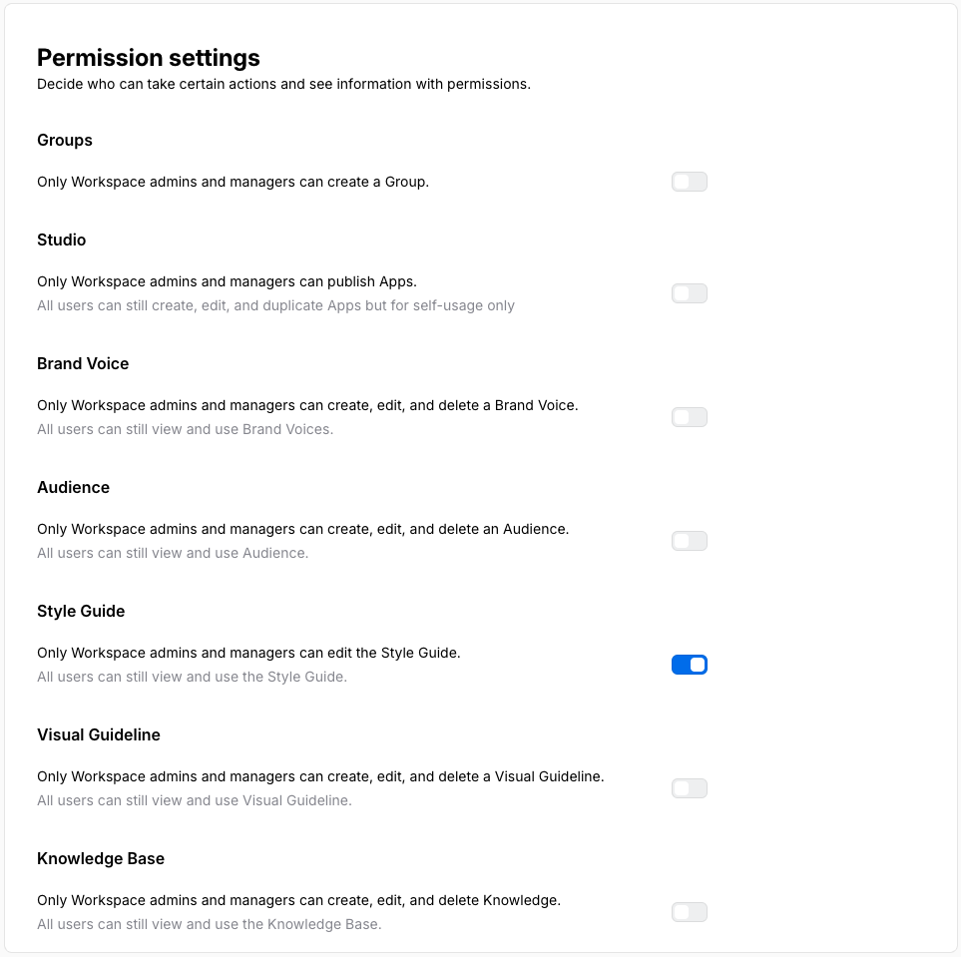The width and height of the screenshot is (961, 957).
Task: Toggle on the Studio publish restriction
Action: 689,293
